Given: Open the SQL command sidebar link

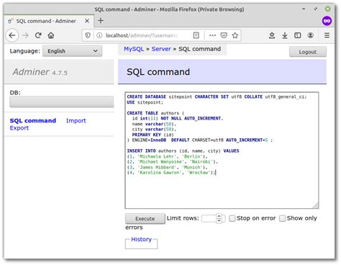Looking at the screenshot, I should pos(33,121).
